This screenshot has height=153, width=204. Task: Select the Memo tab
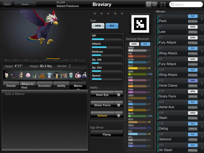[x=78, y=86]
